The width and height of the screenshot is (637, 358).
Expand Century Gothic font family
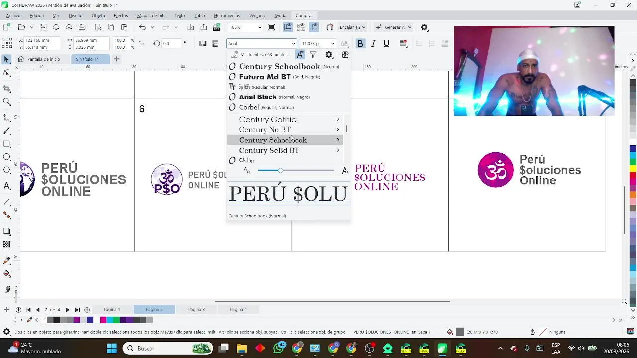[338, 120]
